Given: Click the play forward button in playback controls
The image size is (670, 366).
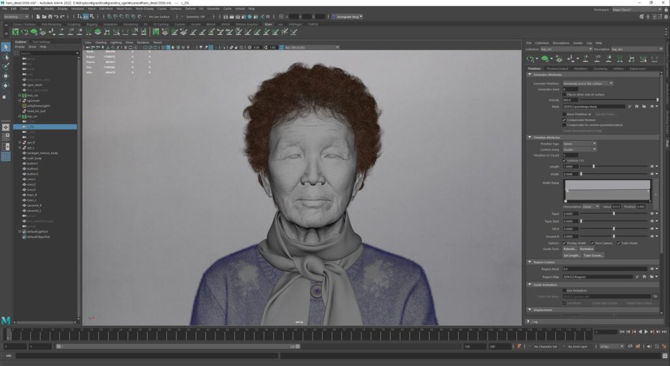Looking at the screenshot, I should pyautogui.click(x=646, y=332).
